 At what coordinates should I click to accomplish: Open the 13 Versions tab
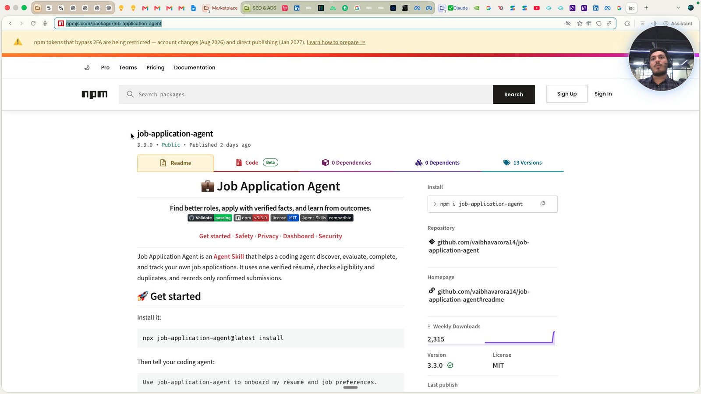522,162
